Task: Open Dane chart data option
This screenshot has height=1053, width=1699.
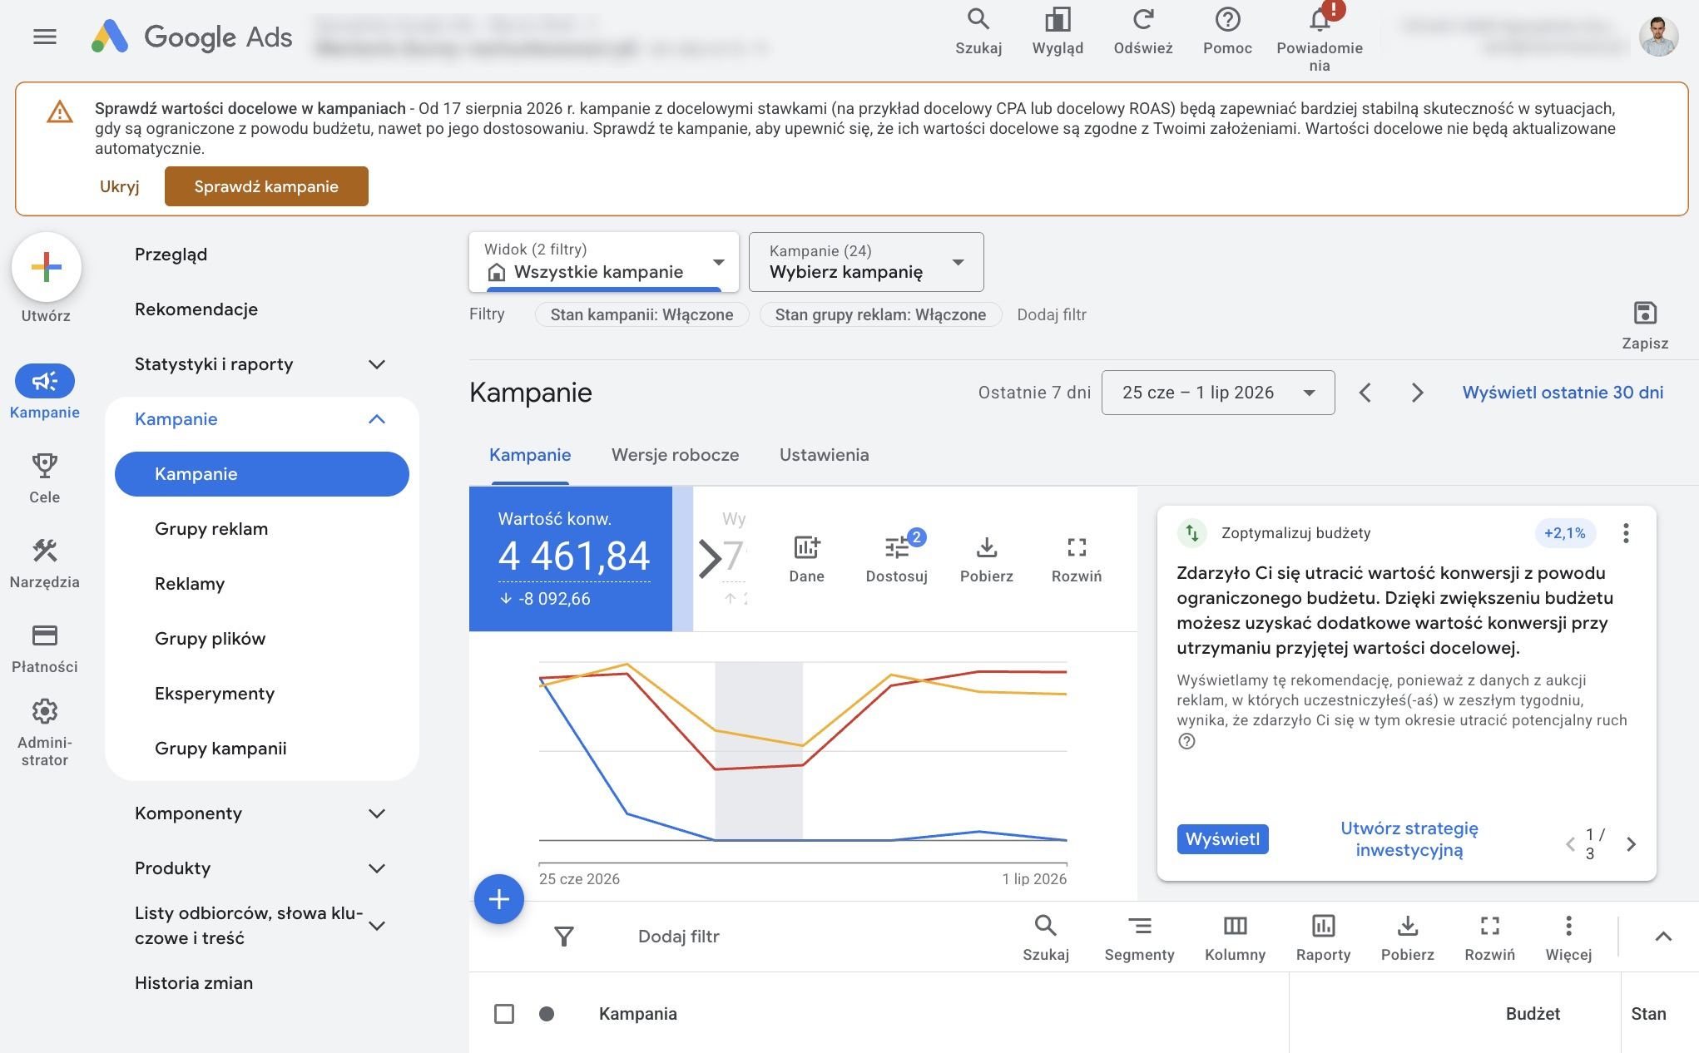Action: (x=806, y=558)
